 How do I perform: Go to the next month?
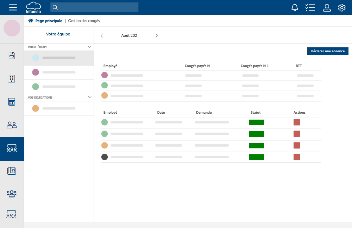157,35
